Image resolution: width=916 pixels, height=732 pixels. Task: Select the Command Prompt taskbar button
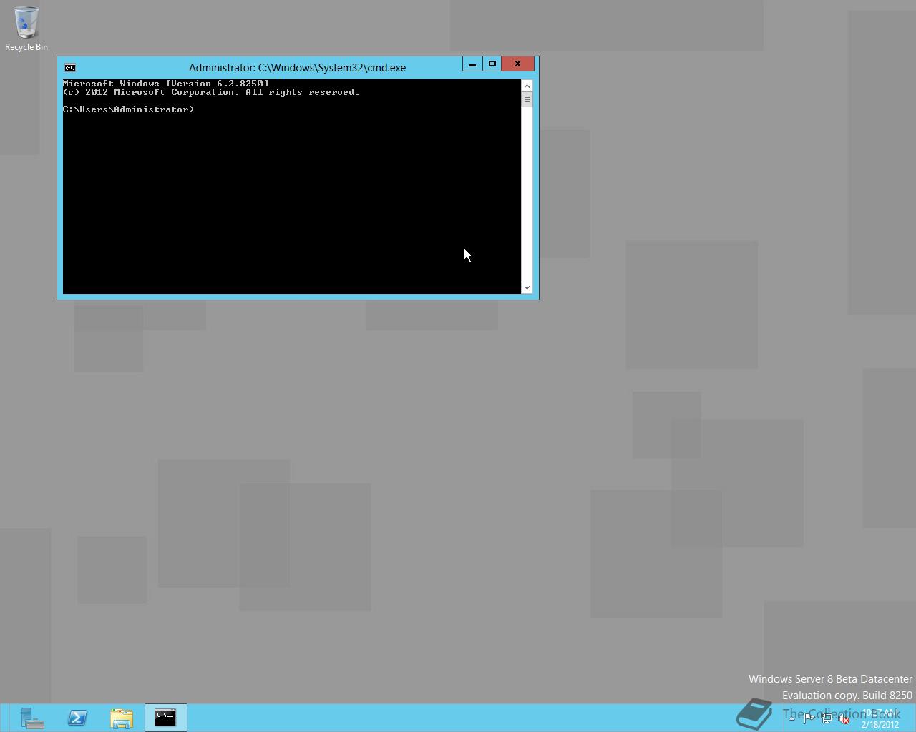click(x=166, y=718)
